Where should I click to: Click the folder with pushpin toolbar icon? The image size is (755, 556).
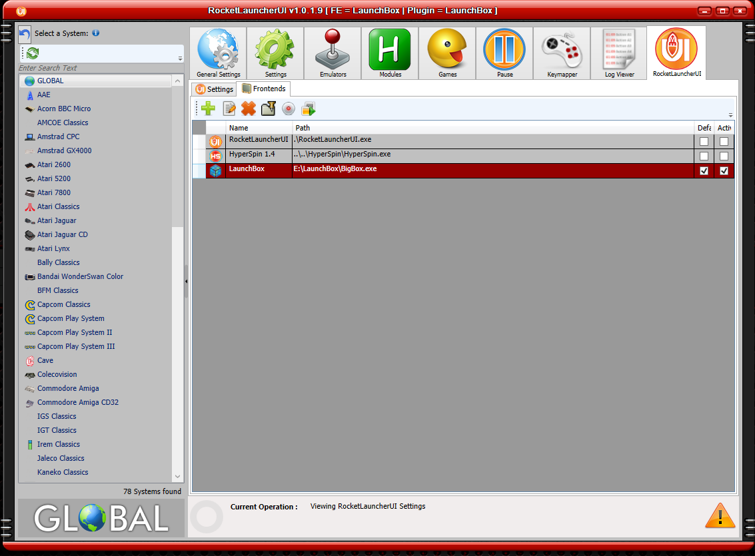[268, 109]
